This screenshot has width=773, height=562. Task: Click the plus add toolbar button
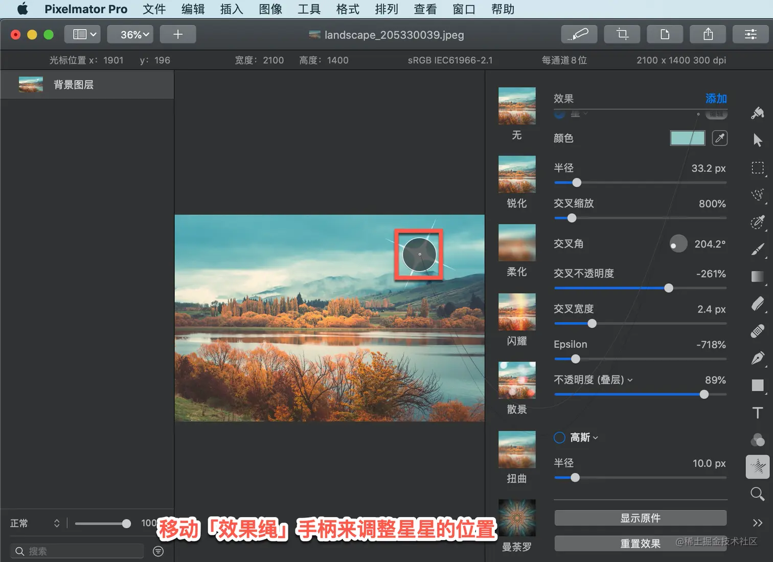point(178,34)
